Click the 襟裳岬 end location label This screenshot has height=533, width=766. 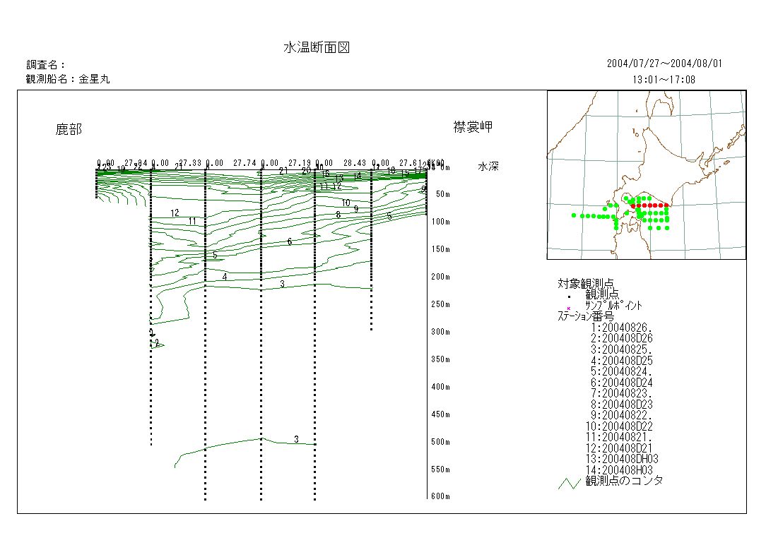tap(473, 127)
